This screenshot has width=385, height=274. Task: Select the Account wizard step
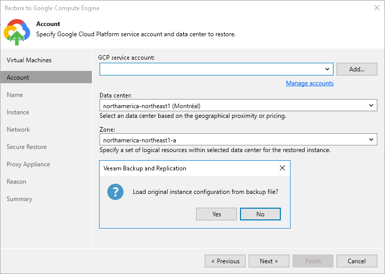point(18,78)
